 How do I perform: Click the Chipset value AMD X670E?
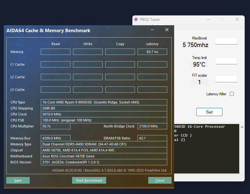coord(104,150)
